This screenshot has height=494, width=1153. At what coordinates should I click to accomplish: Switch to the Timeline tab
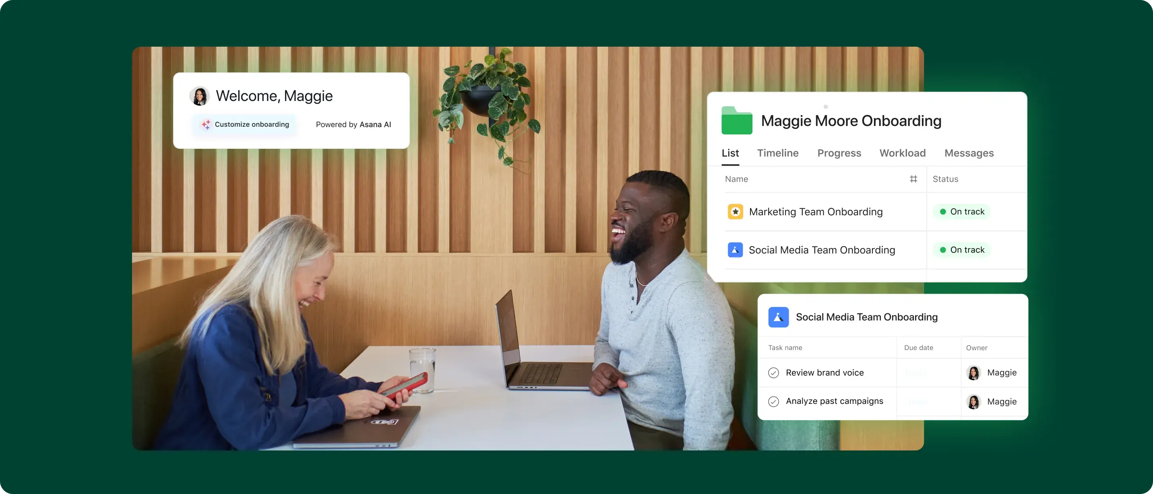pos(778,153)
